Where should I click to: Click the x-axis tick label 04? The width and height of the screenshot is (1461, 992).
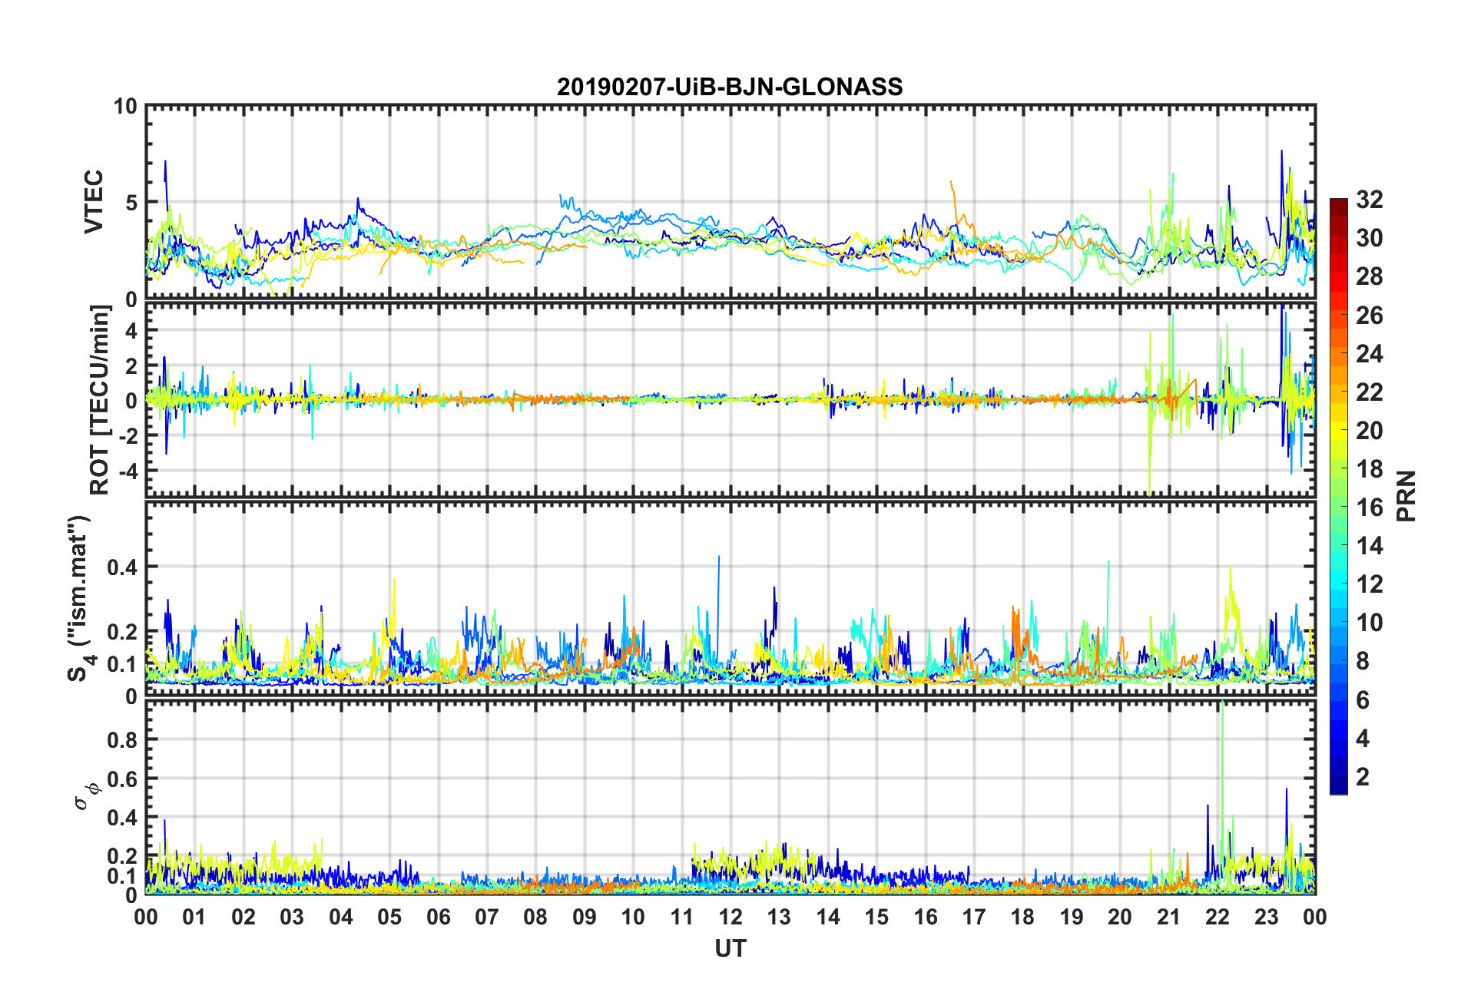pos(341,917)
